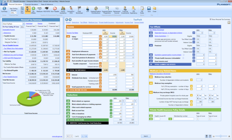This screenshot has height=140, width=232.
Task: Switch to Rates & Reference tab
Action: coord(47,4)
